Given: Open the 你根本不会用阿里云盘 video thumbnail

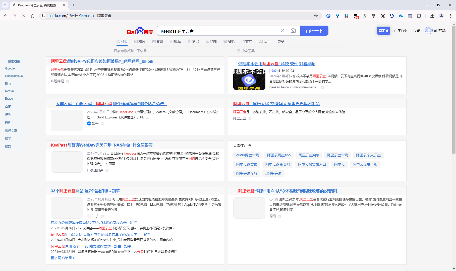Looking at the screenshot, I should click(249, 79).
